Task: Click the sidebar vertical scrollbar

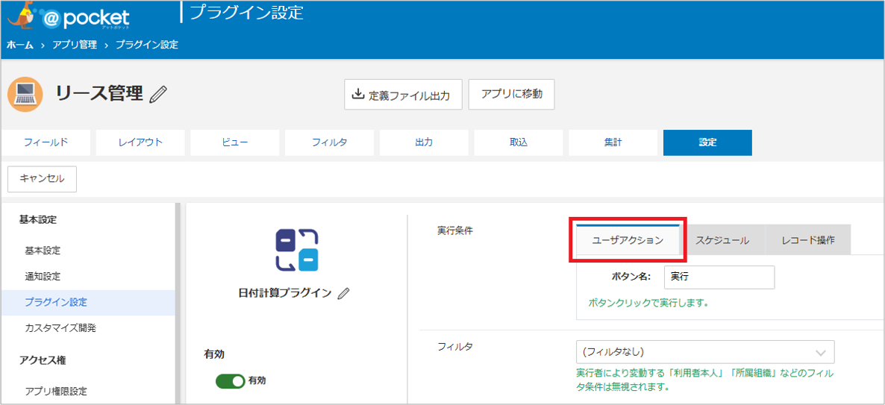Action: click(177, 298)
